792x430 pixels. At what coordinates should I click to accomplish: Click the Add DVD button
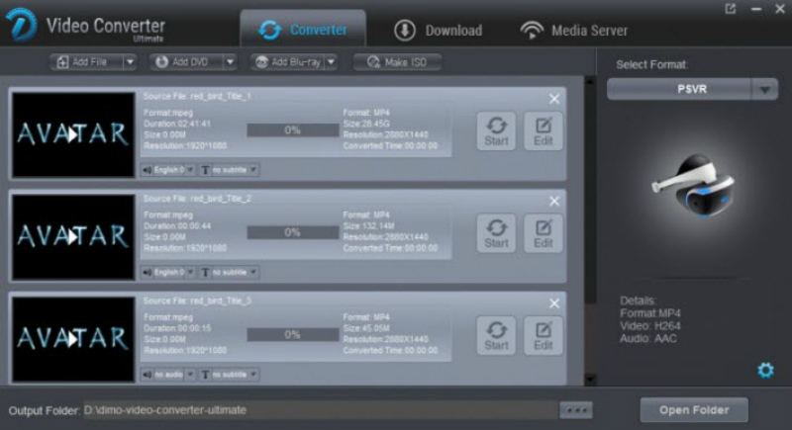[186, 62]
